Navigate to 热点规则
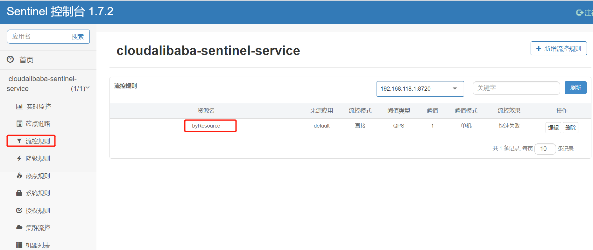The image size is (593, 250). pos(38,176)
